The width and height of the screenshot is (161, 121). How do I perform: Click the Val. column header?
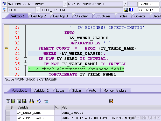[x=111, y=107]
